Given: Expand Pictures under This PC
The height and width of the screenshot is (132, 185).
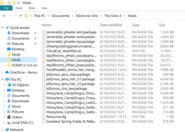Looking at the screenshot, I should (x=4, y=112).
